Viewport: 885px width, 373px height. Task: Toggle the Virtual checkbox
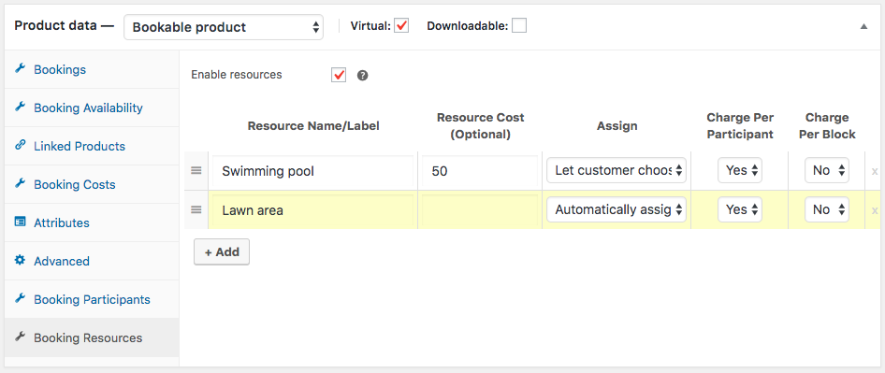tap(401, 26)
